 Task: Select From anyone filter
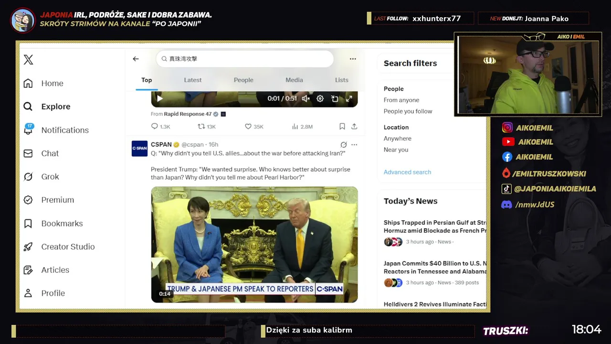pyautogui.click(x=401, y=100)
